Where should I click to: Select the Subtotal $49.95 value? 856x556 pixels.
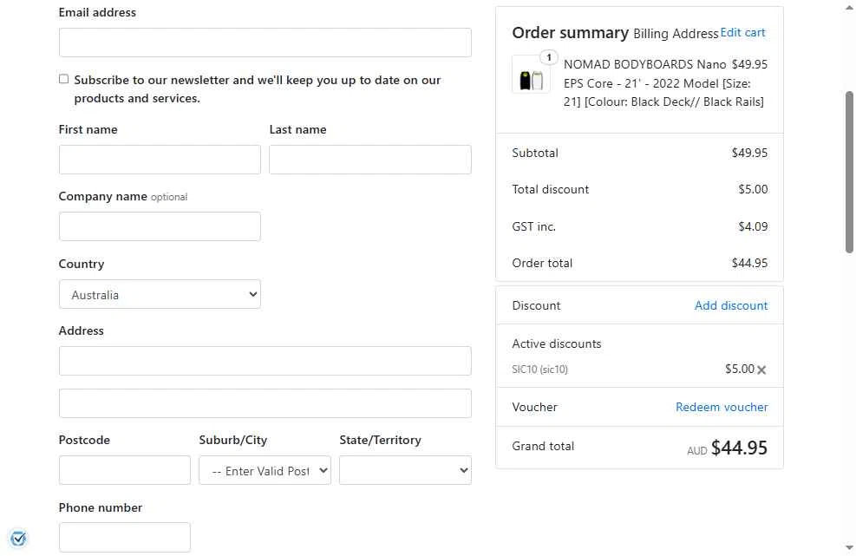point(749,153)
